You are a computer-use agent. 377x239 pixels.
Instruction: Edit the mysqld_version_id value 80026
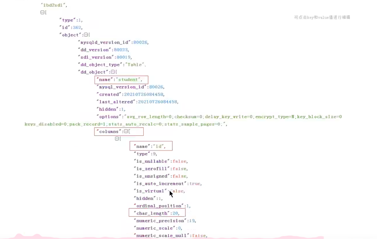[140, 42]
